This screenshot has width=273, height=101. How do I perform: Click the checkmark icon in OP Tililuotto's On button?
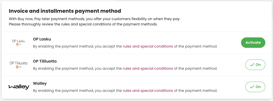[252, 65]
